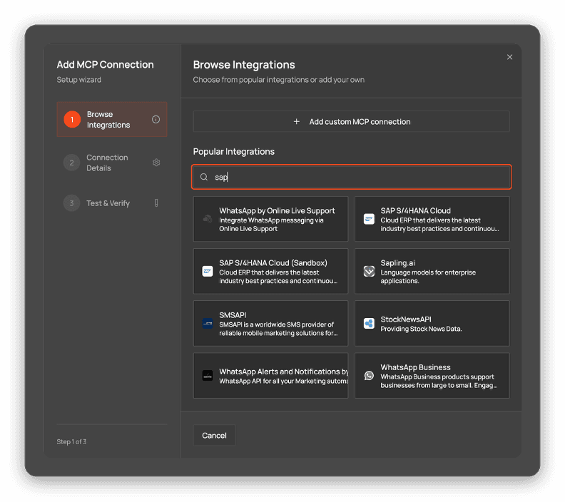
Task: Select the SAP S/4HANA Cloud (Sandbox) card
Action: point(270,271)
